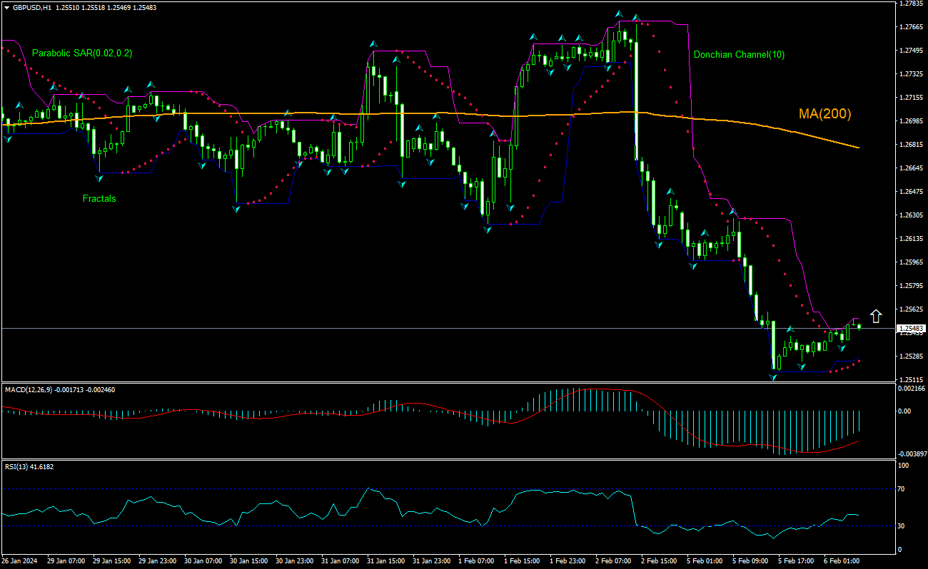Click the triangle icon before GBPUSD,H1 title
928x569 pixels.
pos(6,7)
